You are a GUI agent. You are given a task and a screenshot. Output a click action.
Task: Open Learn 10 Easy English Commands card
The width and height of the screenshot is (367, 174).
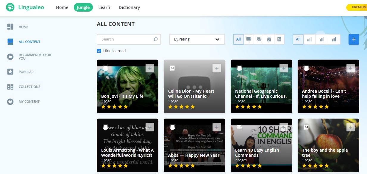click(261, 145)
